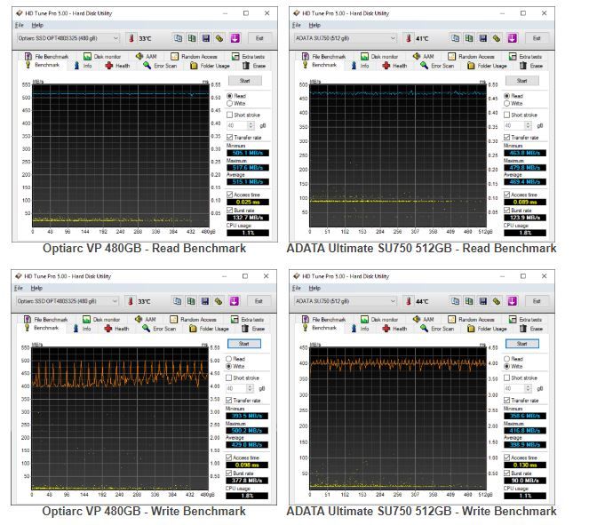Click purple download arrow in Optiarc Write Benchmark window
The image size is (589, 525).
(x=235, y=301)
